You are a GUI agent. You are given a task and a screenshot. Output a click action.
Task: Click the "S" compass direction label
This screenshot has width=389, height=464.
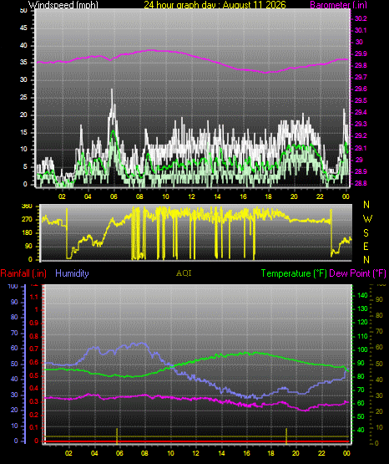click(x=366, y=233)
